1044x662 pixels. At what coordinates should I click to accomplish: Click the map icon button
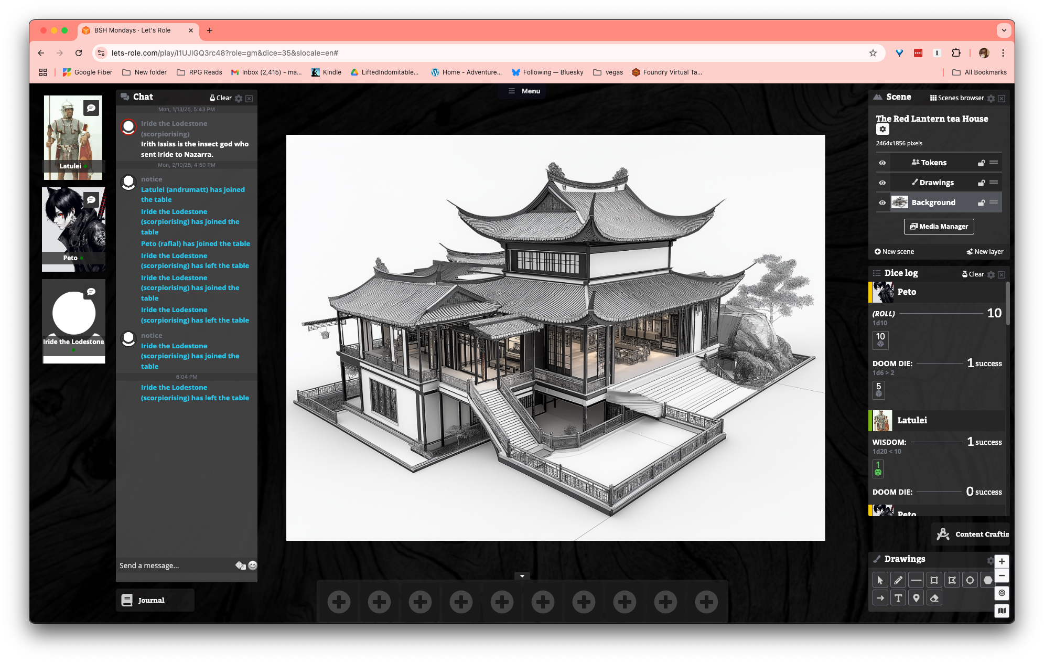pyautogui.click(x=1002, y=611)
